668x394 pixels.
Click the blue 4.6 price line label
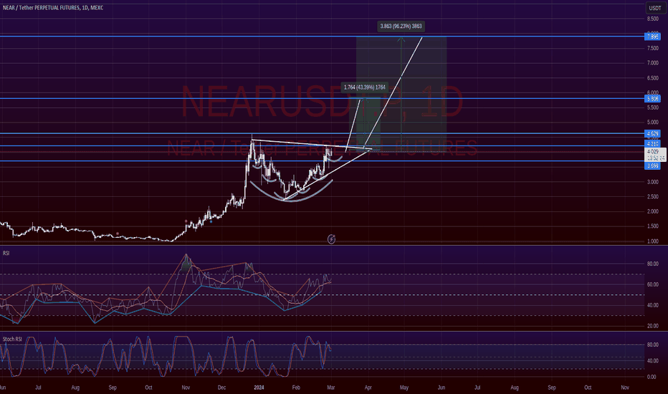pyautogui.click(x=653, y=134)
